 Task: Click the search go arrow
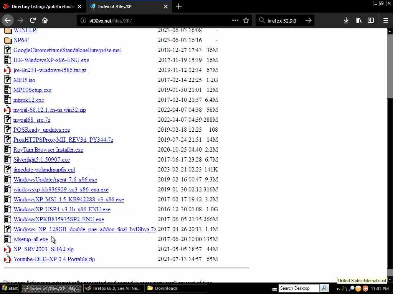[309, 21]
